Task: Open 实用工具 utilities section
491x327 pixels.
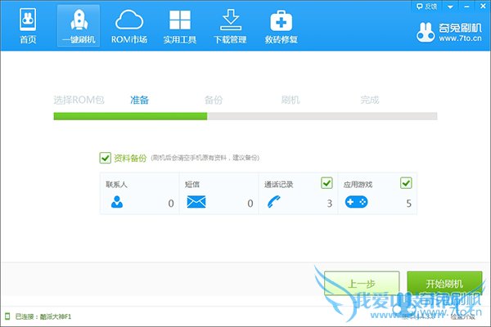Action: (180, 26)
